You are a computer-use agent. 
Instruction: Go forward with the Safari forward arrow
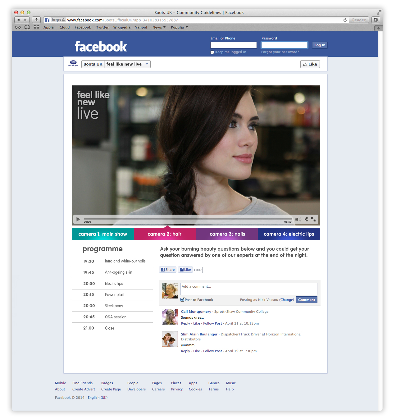point(26,20)
